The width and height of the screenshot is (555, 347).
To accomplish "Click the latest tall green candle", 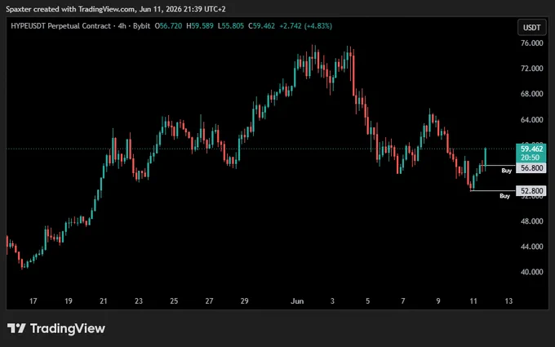I will [486, 159].
